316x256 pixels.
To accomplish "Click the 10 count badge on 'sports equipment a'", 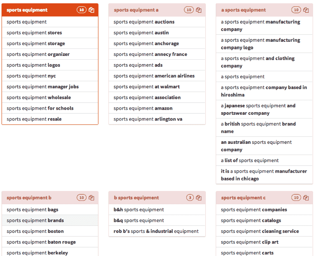I will coord(189,10).
